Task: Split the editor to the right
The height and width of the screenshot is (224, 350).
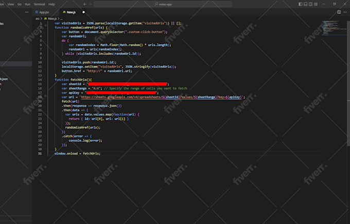Action: pyautogui.click(x=339, y=12)
